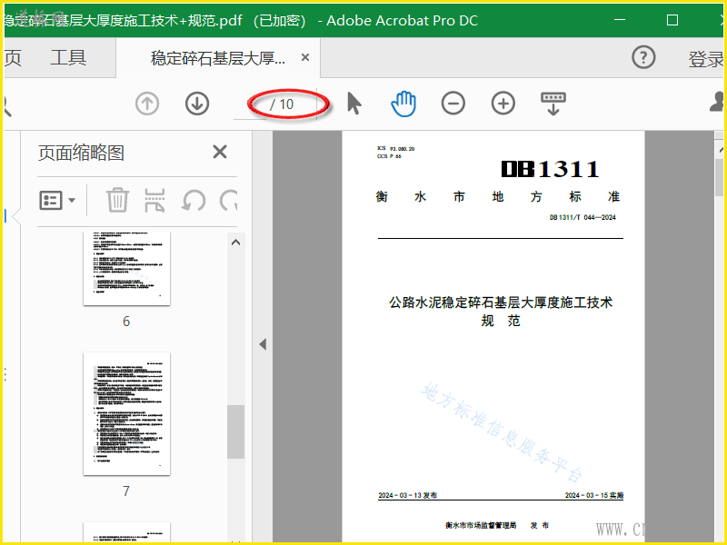Click the document title 公路水泥稳定碎石基层大厚度施工技术
Screen dimensions: 727x545
(x=501, y=302)
